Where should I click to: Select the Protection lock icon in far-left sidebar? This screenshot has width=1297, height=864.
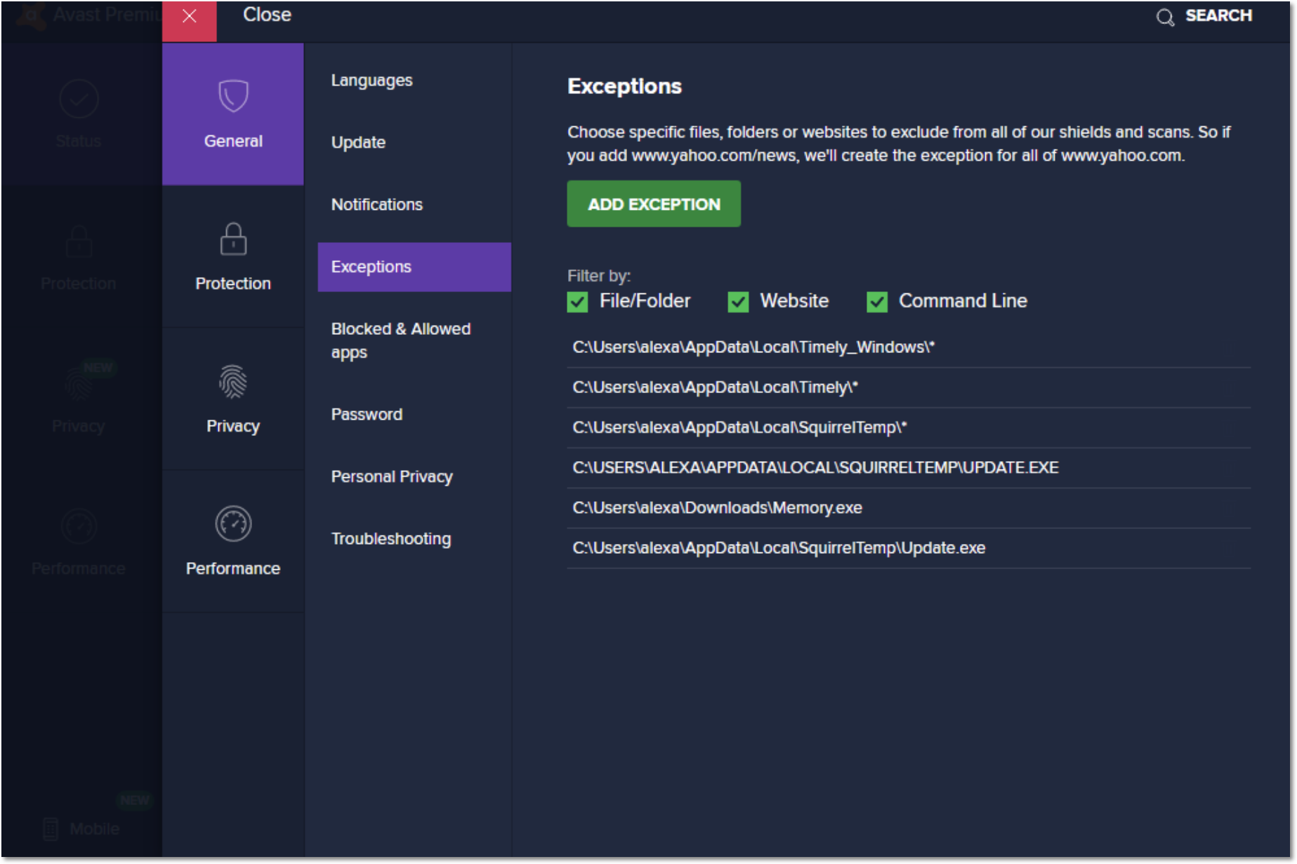point(79,241)
